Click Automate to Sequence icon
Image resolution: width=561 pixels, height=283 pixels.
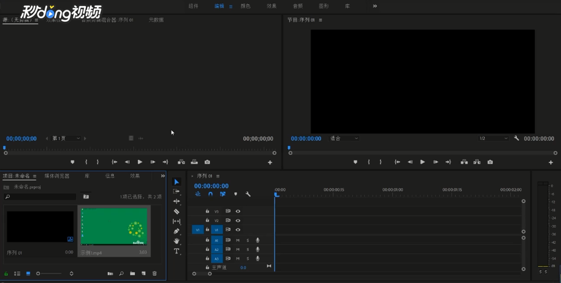pyautogui.click(x=110, y=273)
